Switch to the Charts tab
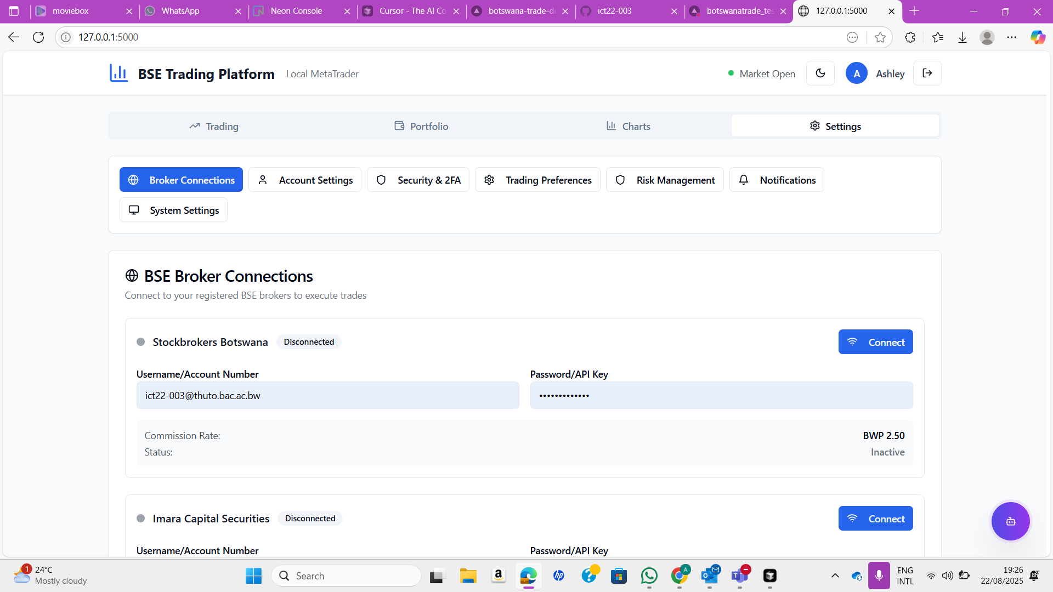The width and height of the screenshot is (1053, 592). [x=628, y=126]
